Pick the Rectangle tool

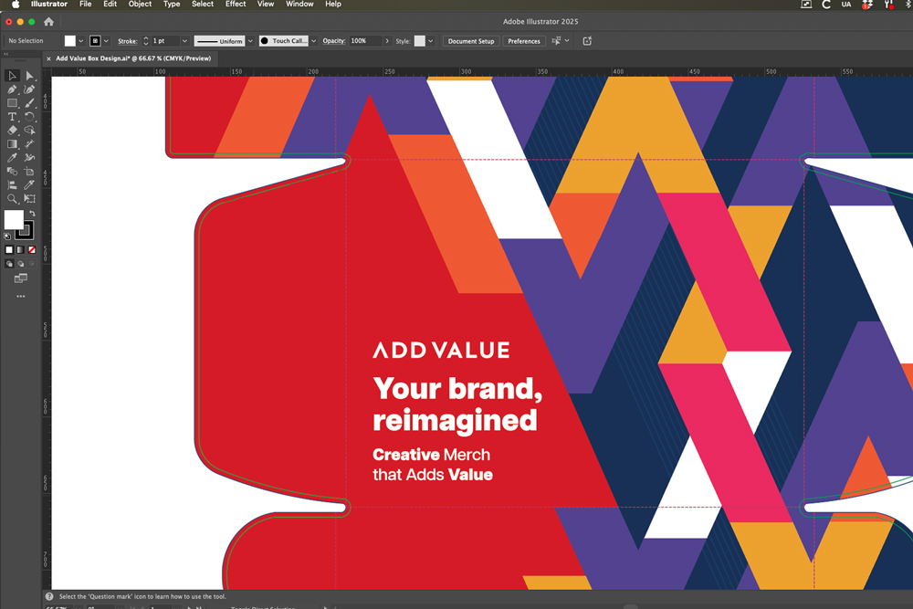pos(12,103)
